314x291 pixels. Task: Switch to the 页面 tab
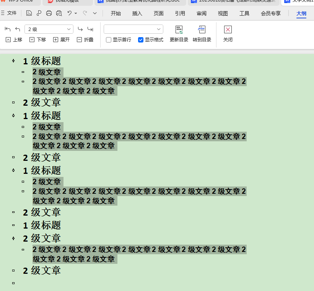coord(159,13)
